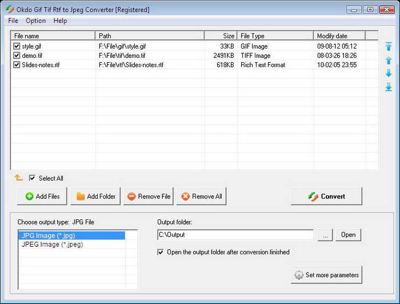Toggle the Select All checkbox
This screenshot has height=304, width=400.
(x=32, y=178)
